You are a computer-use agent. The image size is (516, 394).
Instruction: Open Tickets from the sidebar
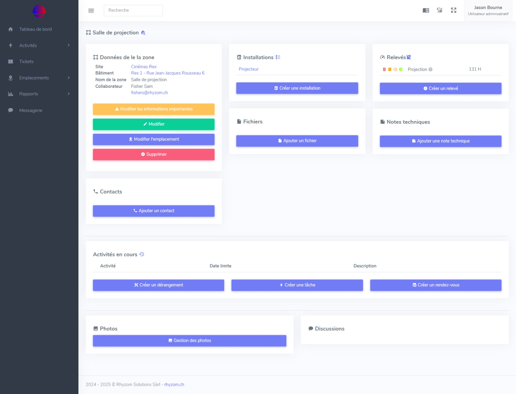(x=26, y=61)
